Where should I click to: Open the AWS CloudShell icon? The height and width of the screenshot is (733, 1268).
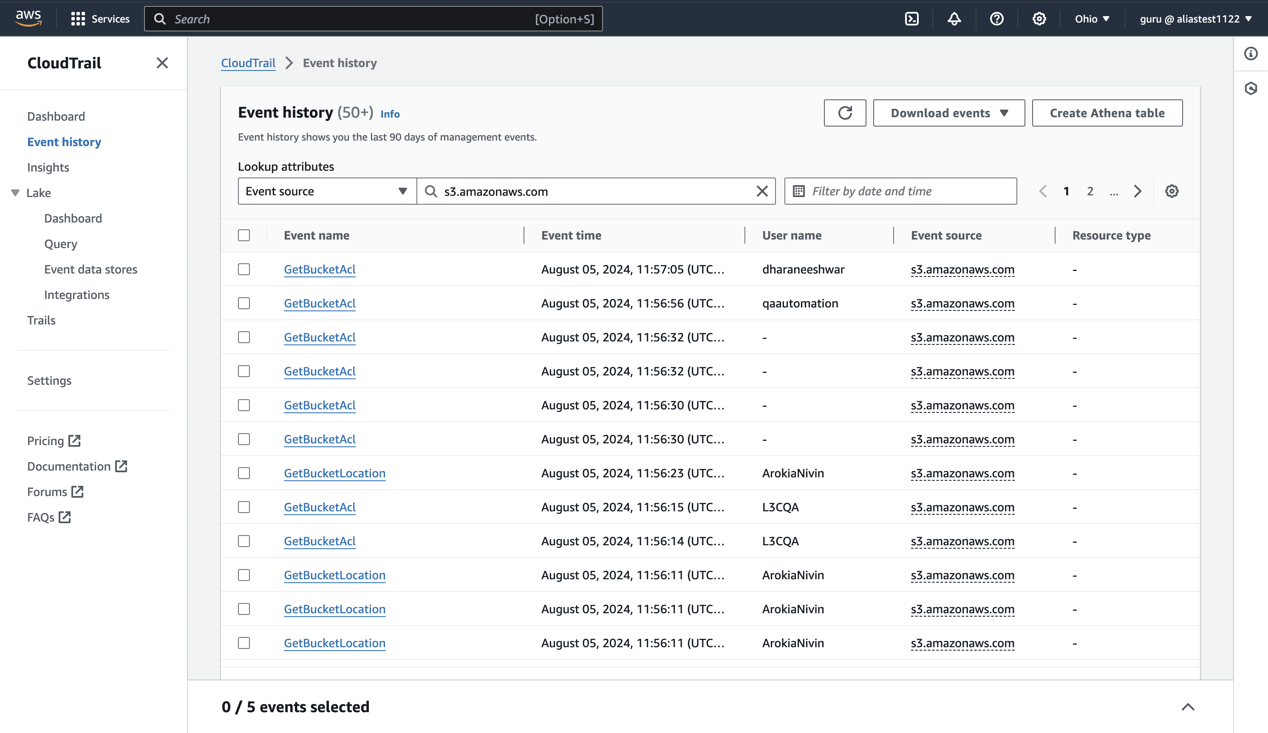coord(912,19)
